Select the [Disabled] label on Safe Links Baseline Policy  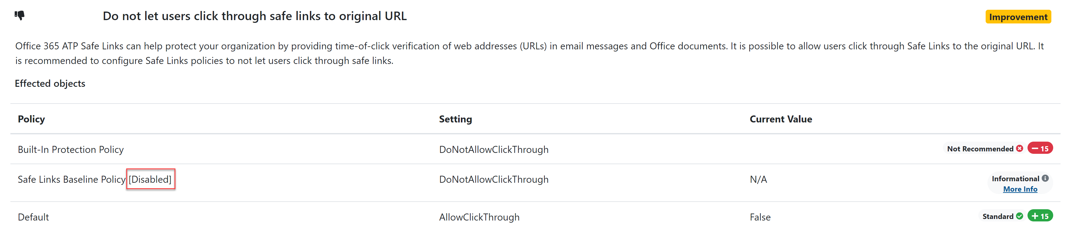[150, 179]
